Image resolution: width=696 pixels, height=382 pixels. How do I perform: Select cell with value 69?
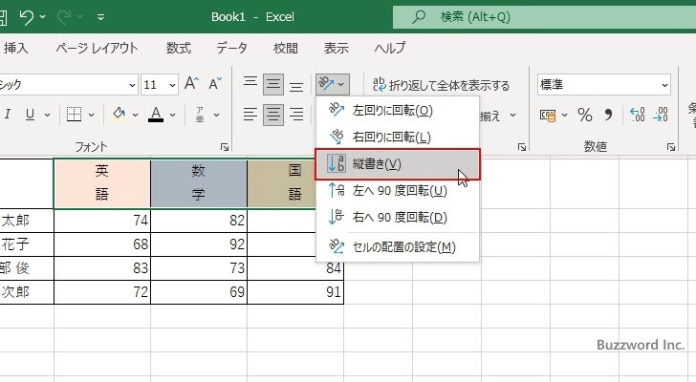[199, 292]
